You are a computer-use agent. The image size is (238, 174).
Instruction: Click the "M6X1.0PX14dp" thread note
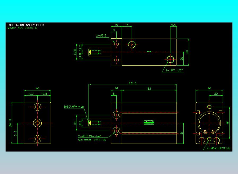[x=74, y=107]
